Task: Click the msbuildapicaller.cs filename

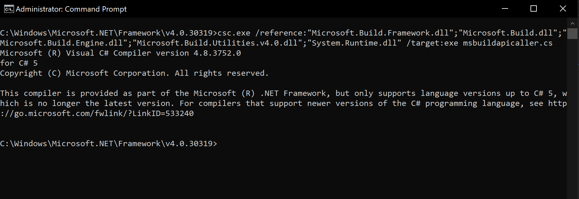Action: coord(507,43)
